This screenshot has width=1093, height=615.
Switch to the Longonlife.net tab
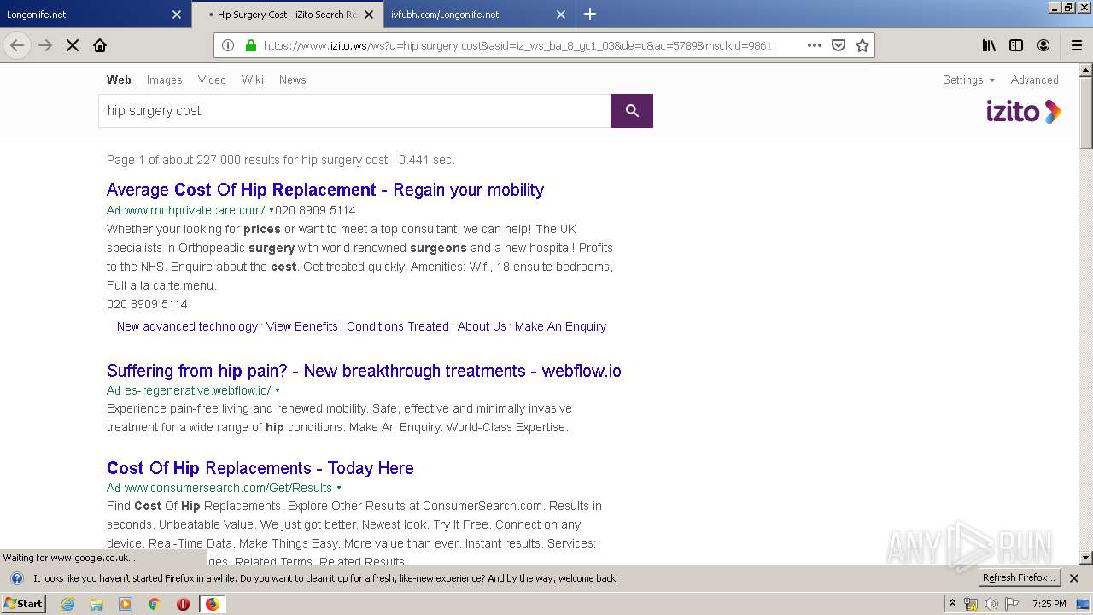click(94, 15)
